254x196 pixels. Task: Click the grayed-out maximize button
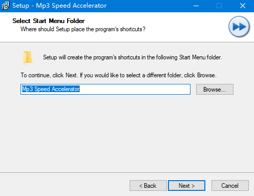click(x=219, y=6)
